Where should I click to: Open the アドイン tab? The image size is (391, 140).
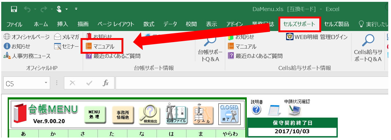[x=235, y=24]
